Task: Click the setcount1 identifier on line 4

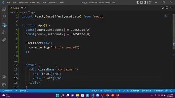Action: [x=55, y=30]
